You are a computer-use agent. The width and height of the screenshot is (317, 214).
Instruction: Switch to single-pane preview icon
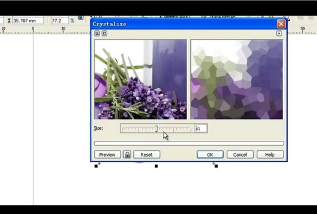(x=104, y=33)
